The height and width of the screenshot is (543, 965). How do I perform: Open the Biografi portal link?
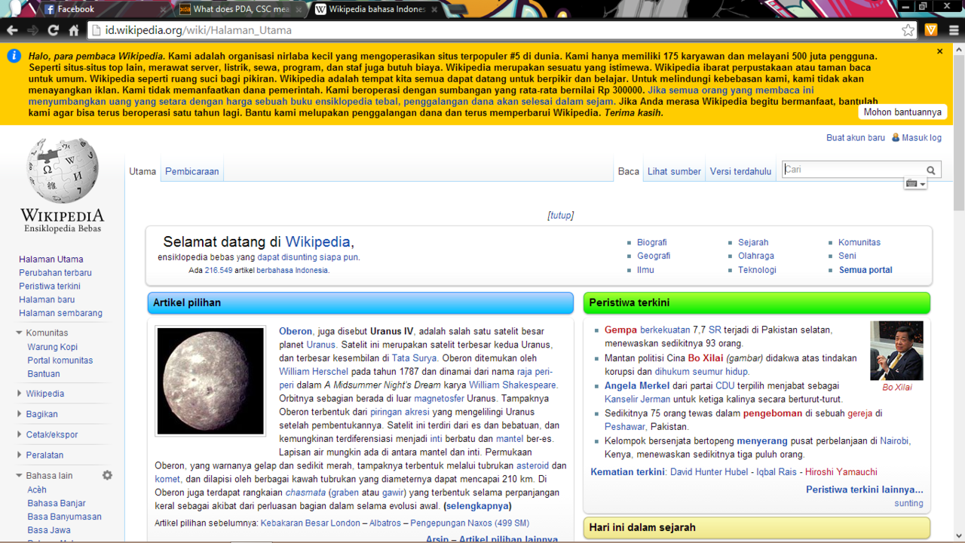point(652,243)
